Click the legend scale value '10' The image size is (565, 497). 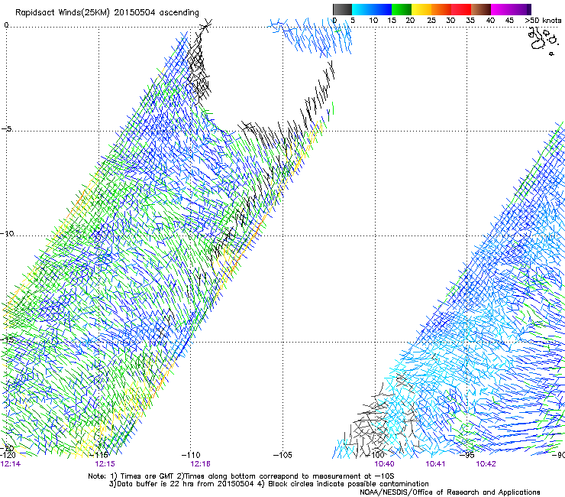coord(373,20)
